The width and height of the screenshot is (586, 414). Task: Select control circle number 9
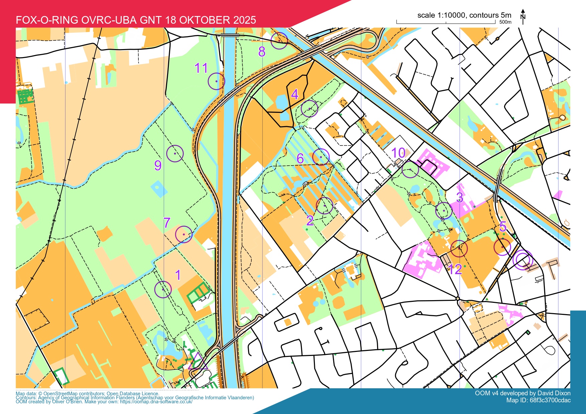pos(175,154)
